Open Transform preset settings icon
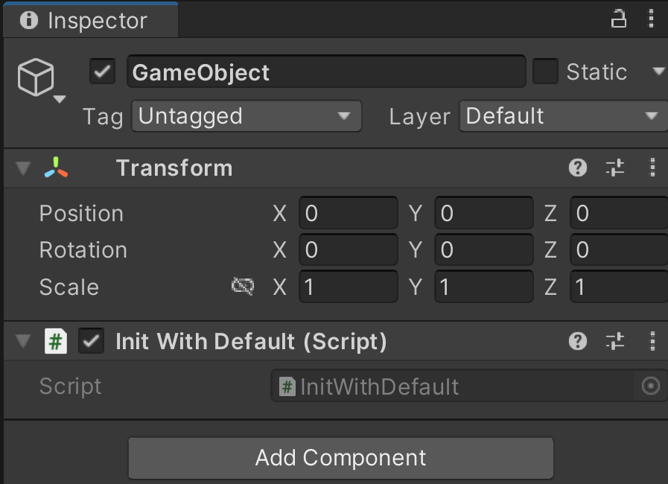Viewport: 668px width, 484px height. [614, 168]
